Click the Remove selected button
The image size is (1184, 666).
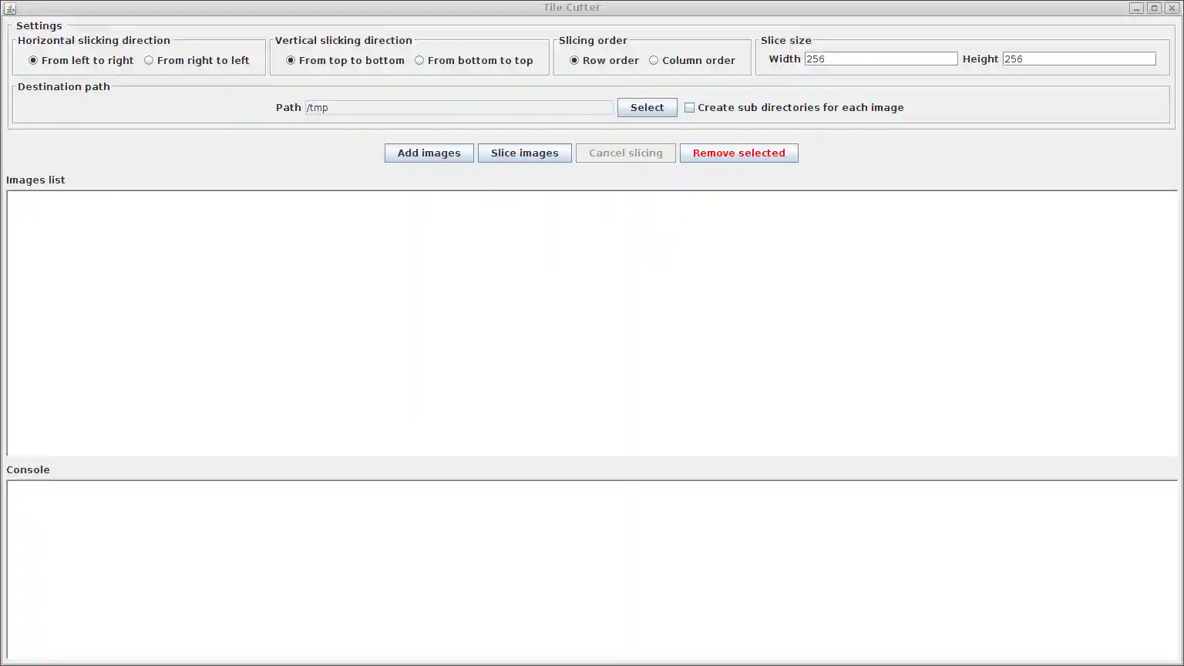738,153
